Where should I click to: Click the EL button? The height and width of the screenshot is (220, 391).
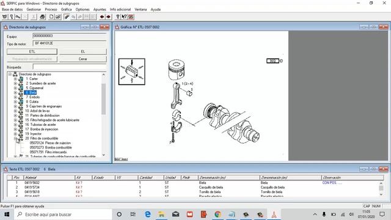pyautogui.click(x=83, y=51)
